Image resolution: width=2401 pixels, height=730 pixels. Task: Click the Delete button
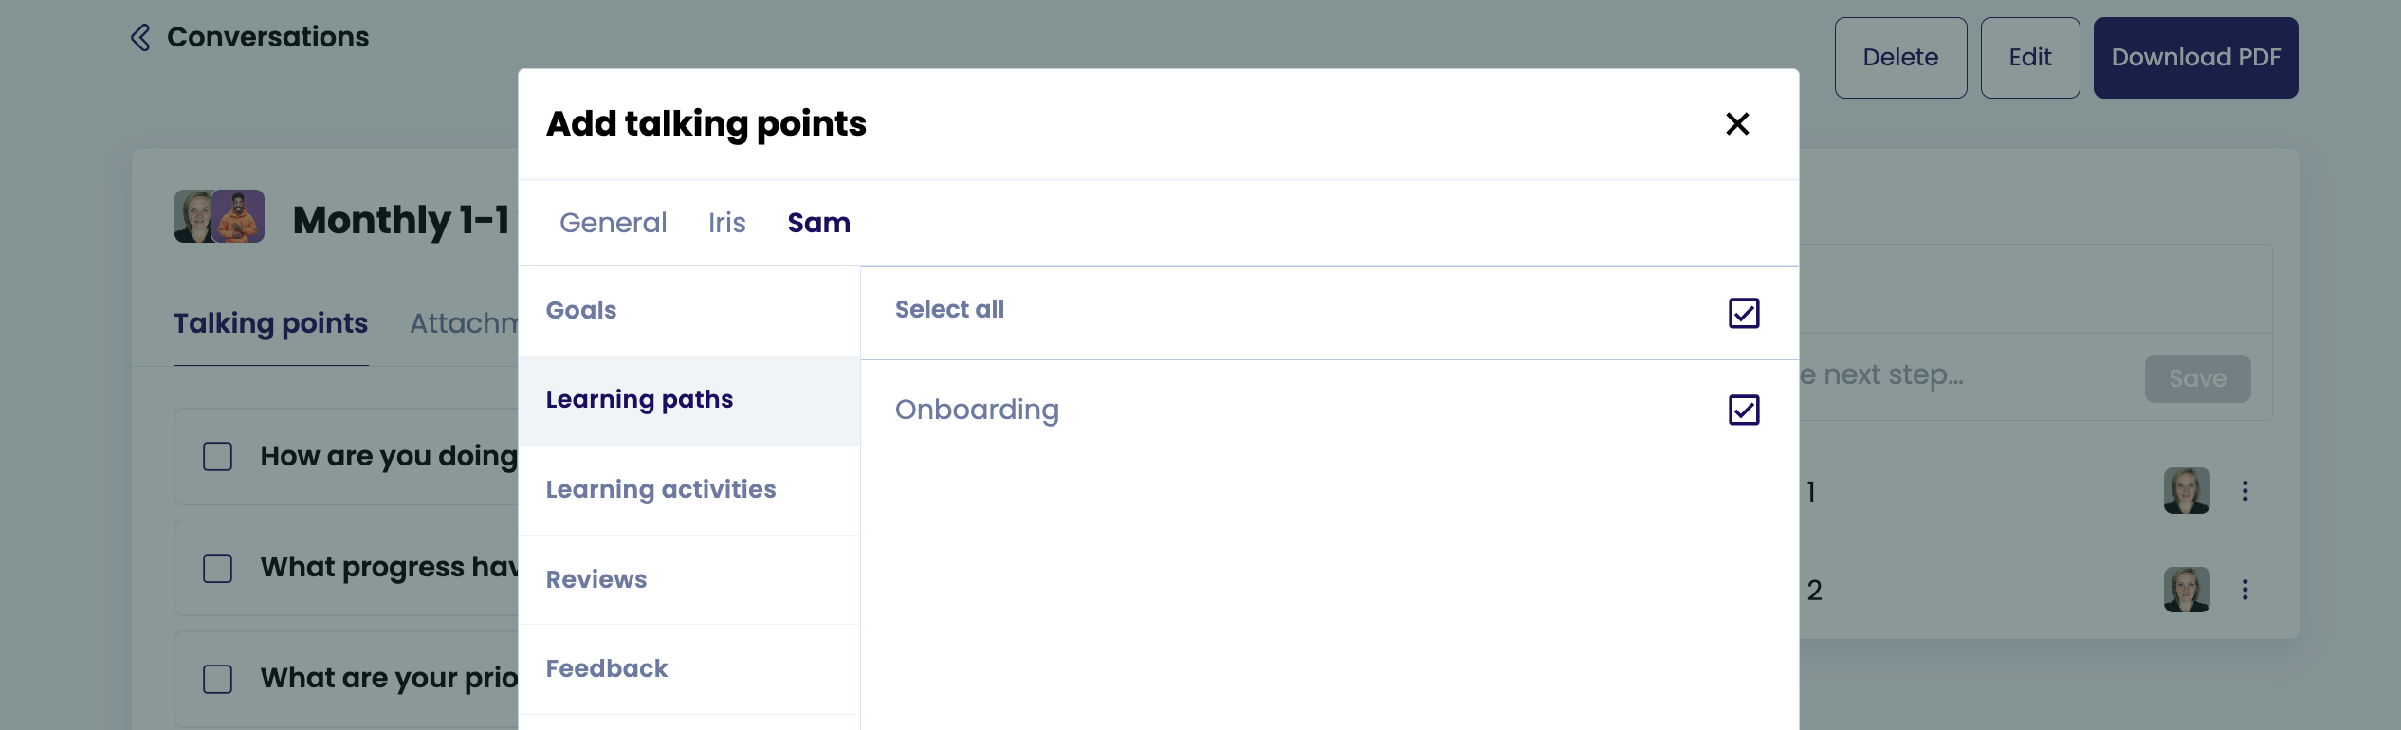pyautogui.click(x=1899, y=58)
